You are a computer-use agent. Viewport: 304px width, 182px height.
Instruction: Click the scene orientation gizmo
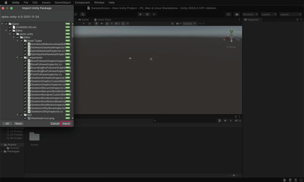pos(231,36)
